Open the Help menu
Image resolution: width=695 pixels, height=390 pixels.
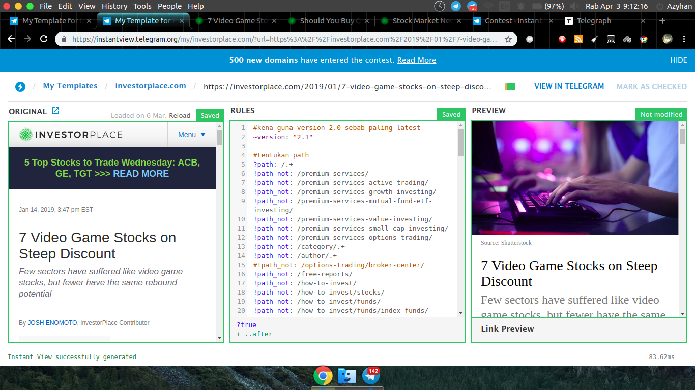click(x=196, y=6)
